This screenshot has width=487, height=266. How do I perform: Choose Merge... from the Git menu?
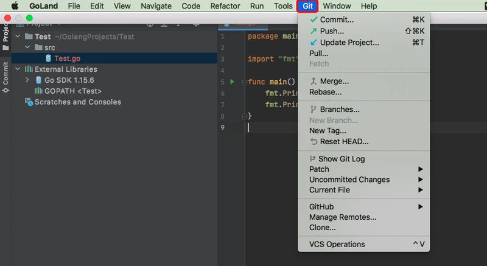click(363, 82)
